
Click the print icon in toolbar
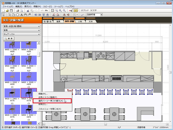[x=18, y=10]
